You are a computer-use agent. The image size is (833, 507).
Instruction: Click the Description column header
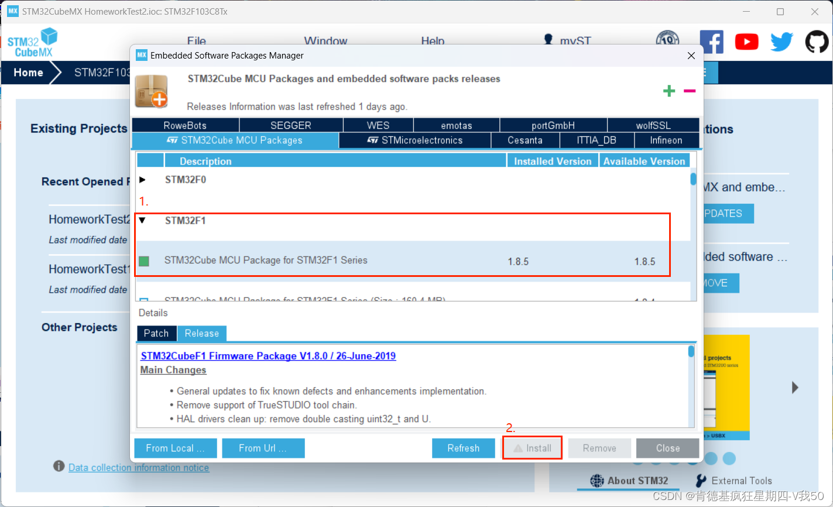tap(335, 161)
